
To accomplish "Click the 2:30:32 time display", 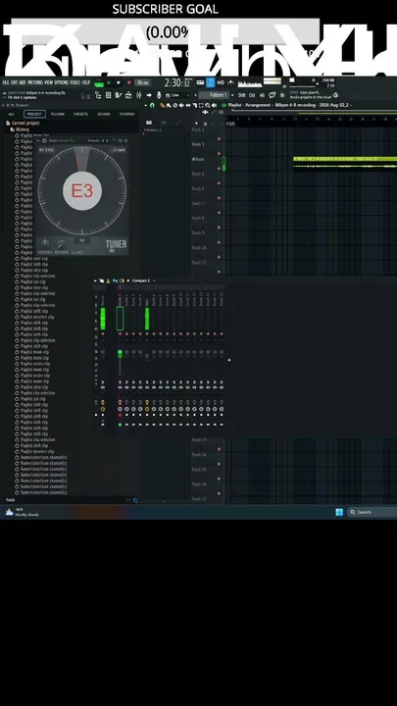I will tap(176, 82).
